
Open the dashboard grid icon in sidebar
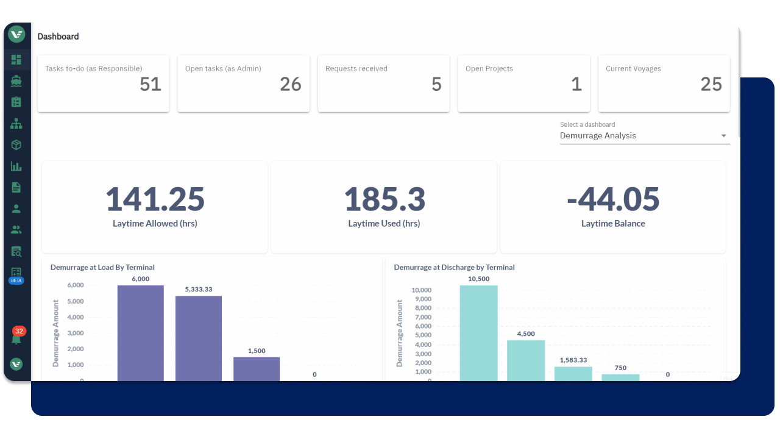(16, 60)
